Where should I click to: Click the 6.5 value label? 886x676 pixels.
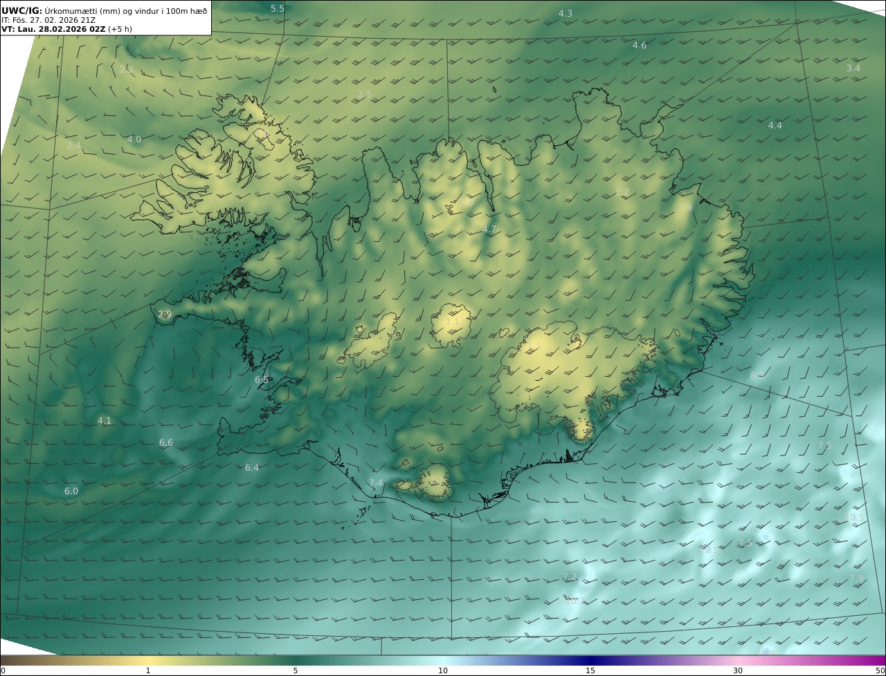click(x=262, y=379)
